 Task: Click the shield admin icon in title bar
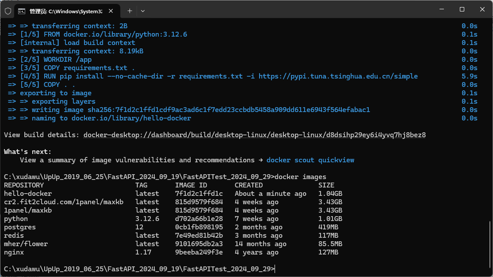(x=8, y=11)
